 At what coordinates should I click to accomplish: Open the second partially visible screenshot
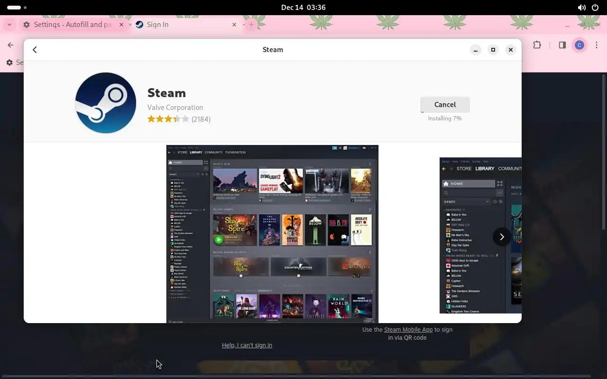pos(480,235)
